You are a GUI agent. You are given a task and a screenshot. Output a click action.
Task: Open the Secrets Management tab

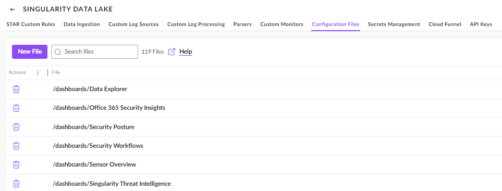click(394, 24)
